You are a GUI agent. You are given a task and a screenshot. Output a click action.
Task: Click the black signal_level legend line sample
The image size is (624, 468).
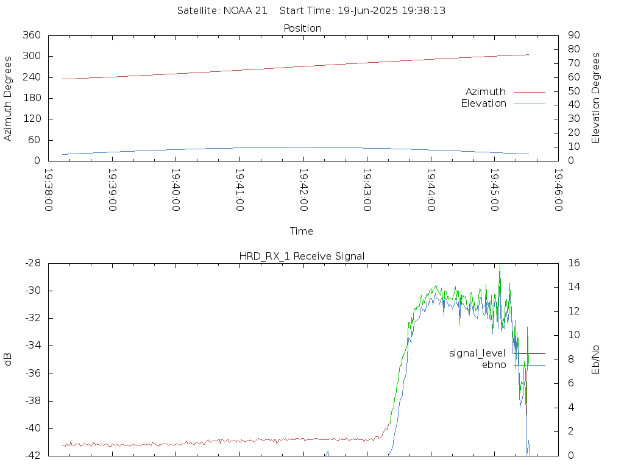tap(530, 353)
